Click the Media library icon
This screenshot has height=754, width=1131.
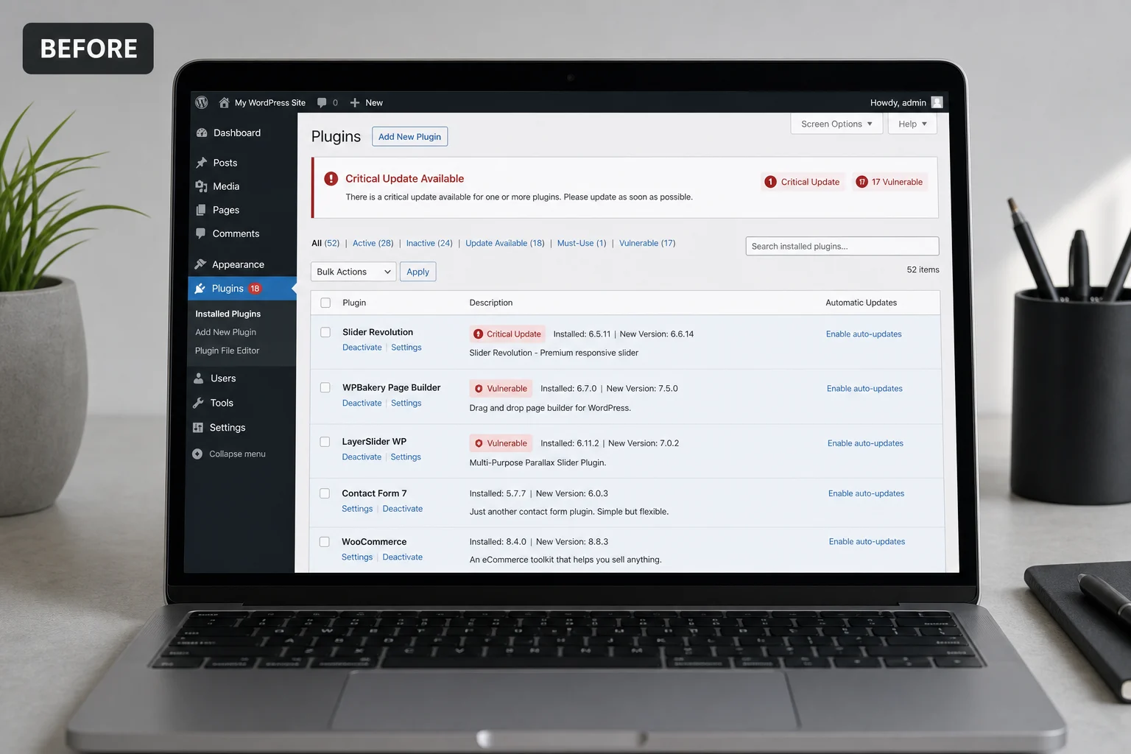201,186
